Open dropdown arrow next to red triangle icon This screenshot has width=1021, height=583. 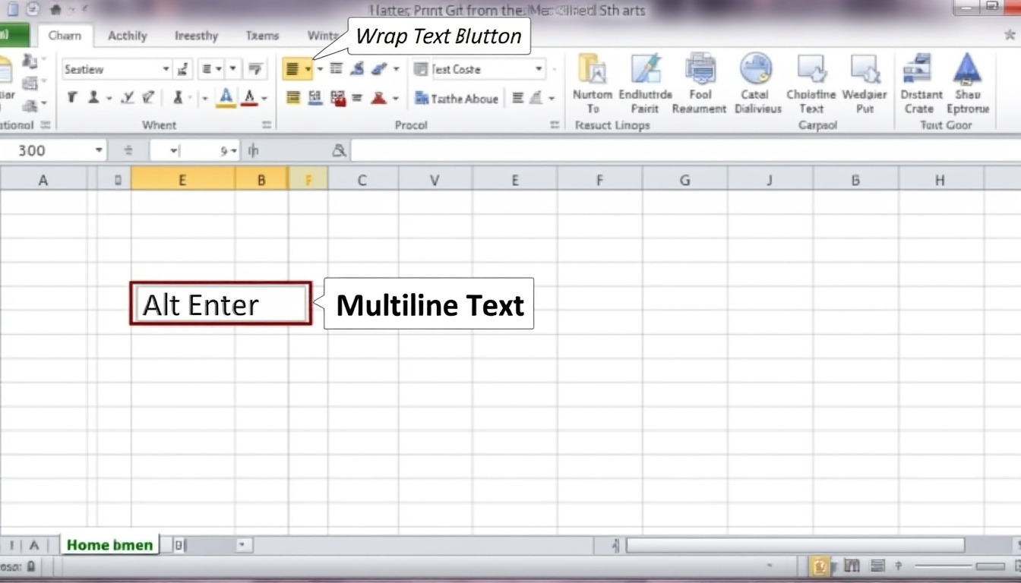[396, 98]
